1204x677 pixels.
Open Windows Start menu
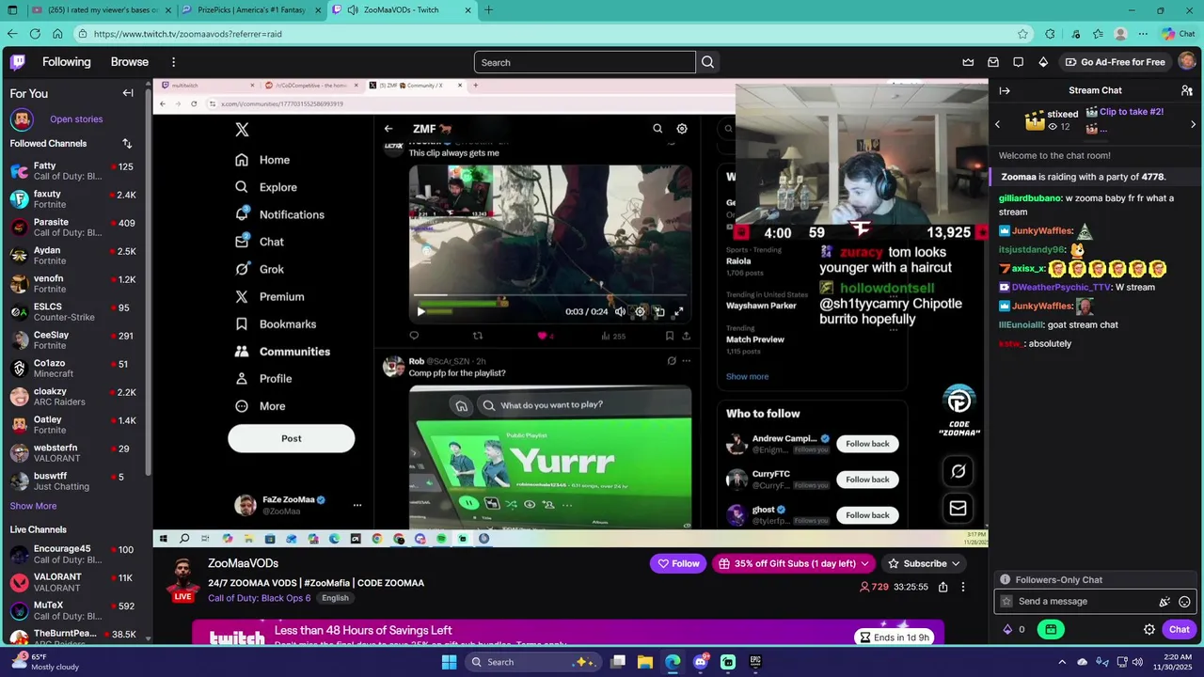click(450, 662)
